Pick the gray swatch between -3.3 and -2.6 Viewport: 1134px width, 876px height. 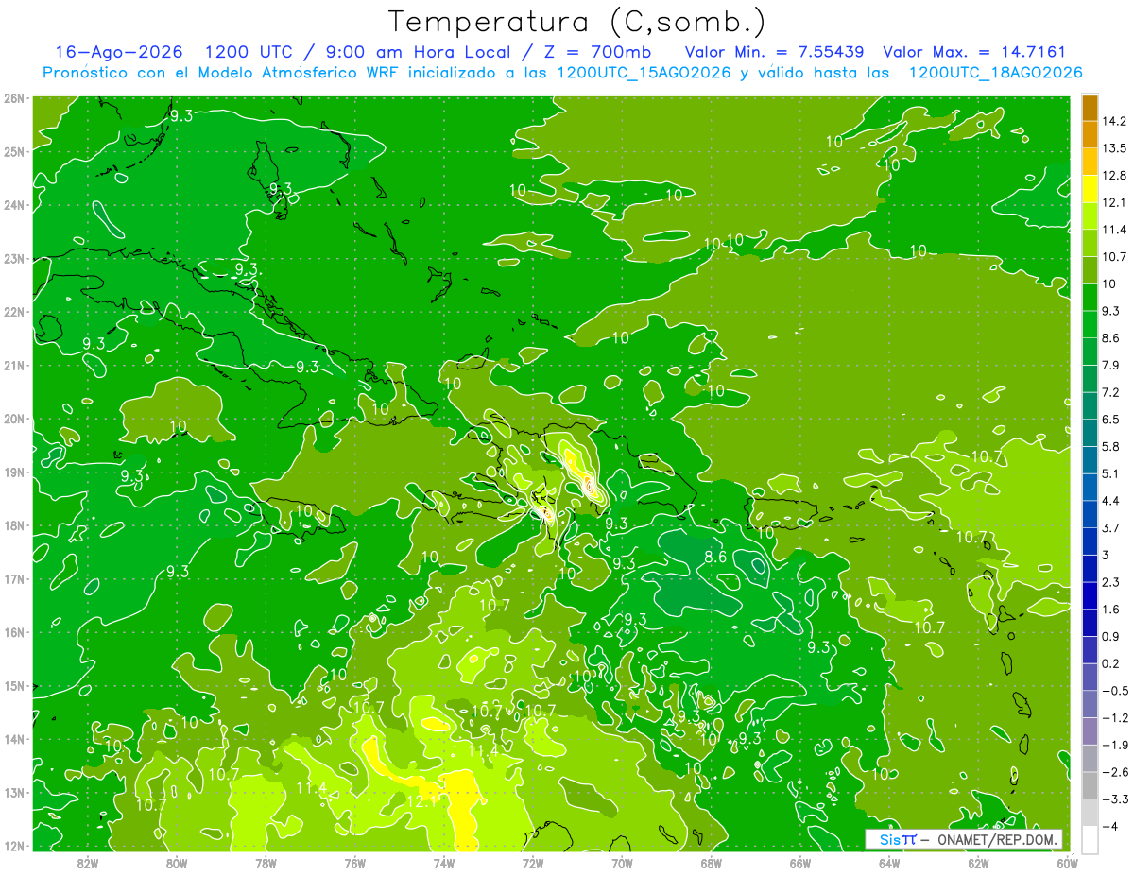[x=1090, y=785]
